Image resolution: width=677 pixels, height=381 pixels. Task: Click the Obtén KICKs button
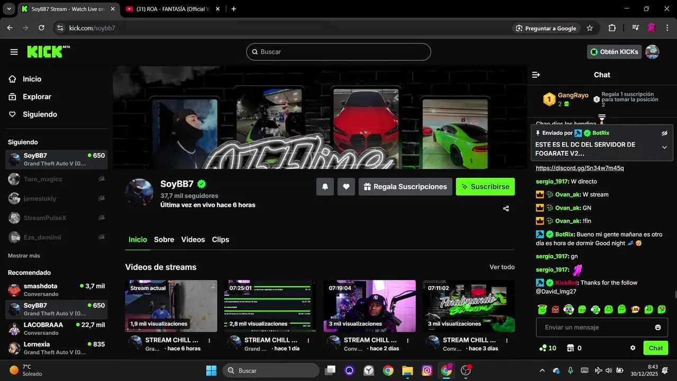point(614,52)
